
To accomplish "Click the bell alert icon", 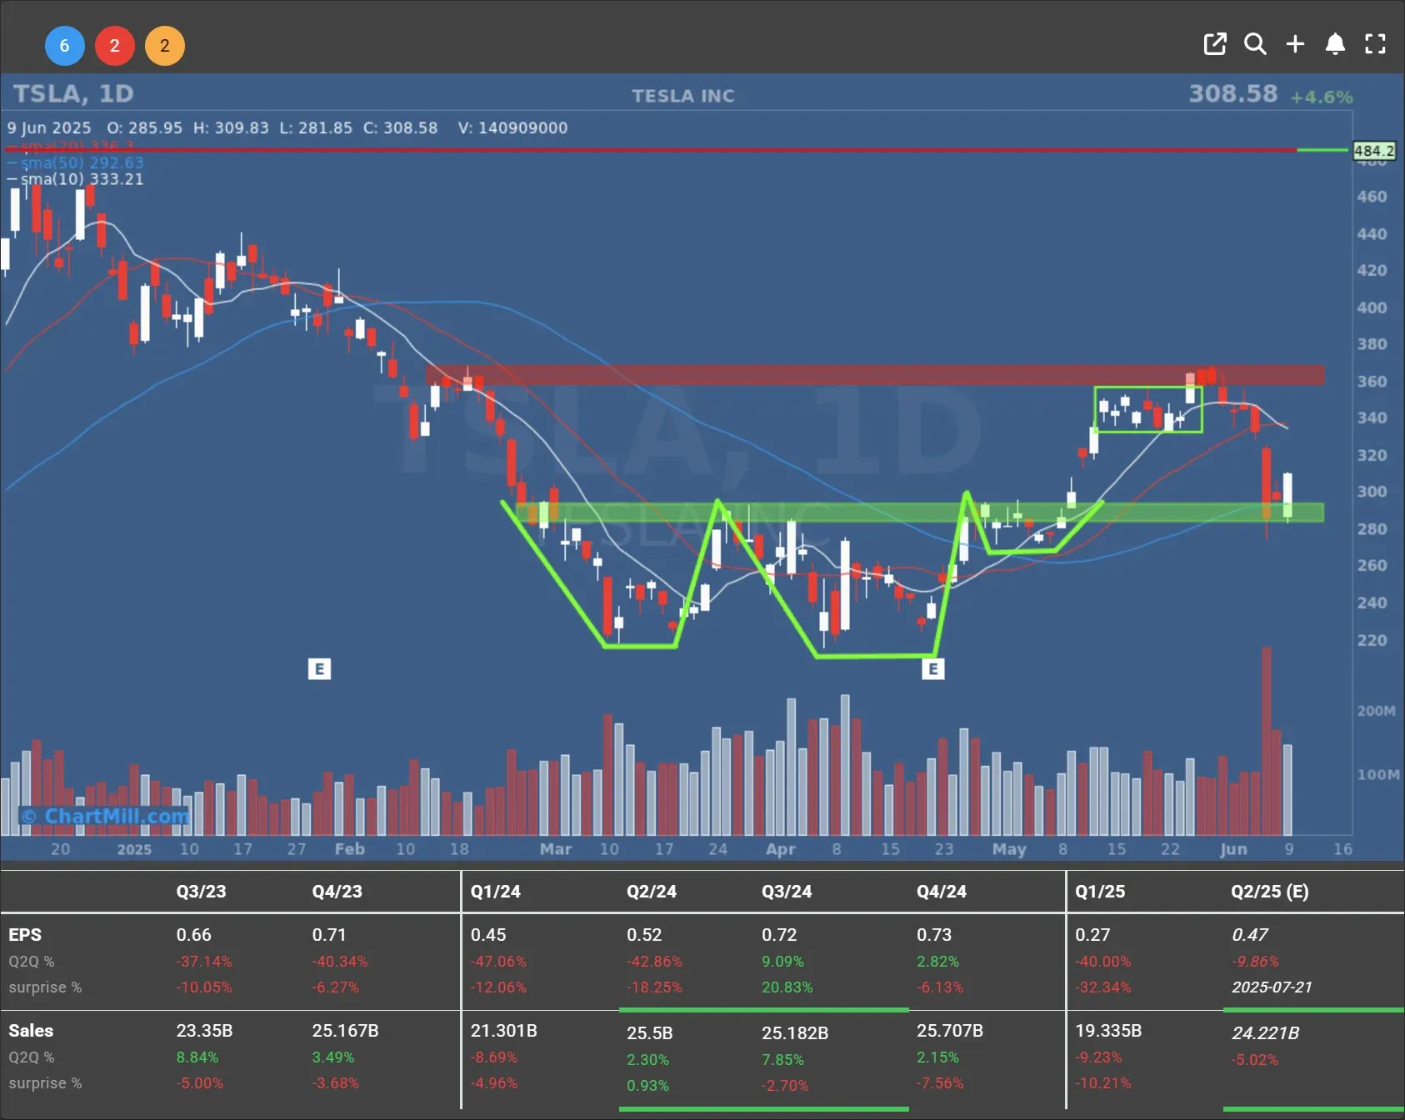I will click(1335, 44).
